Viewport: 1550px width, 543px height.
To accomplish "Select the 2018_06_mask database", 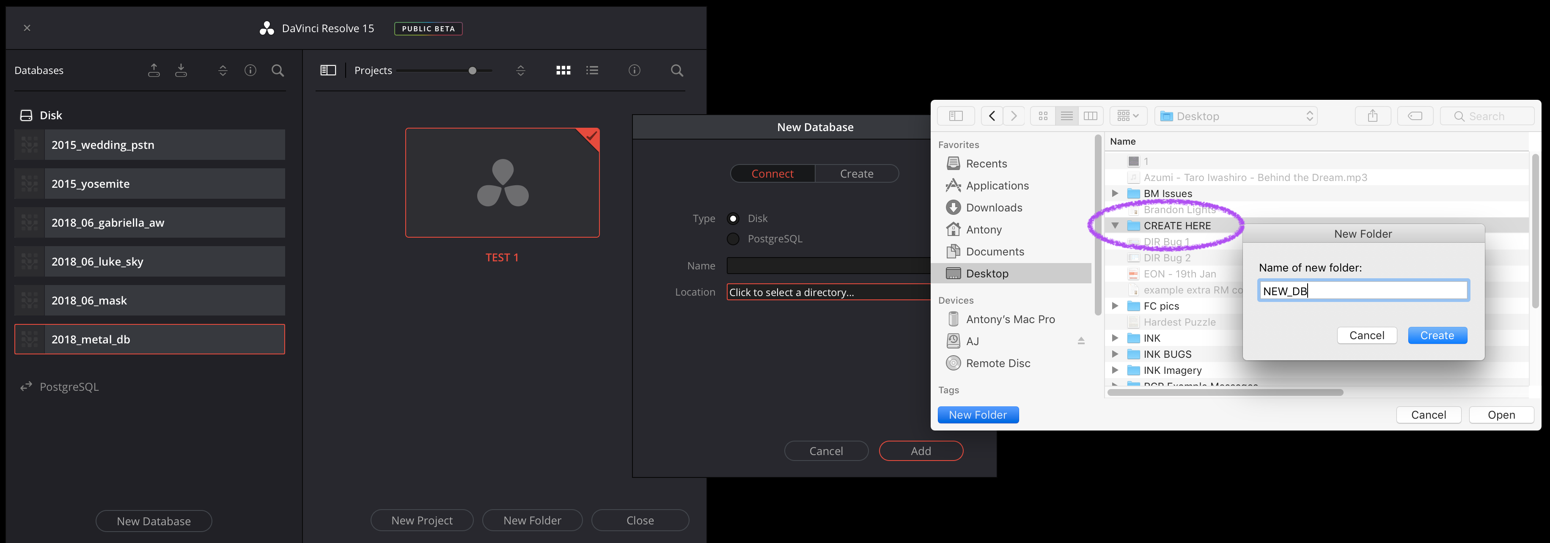I will coord(150,301).
